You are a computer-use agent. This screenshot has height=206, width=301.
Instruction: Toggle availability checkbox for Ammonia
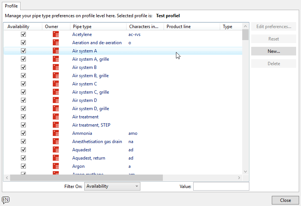click(24, 133)
